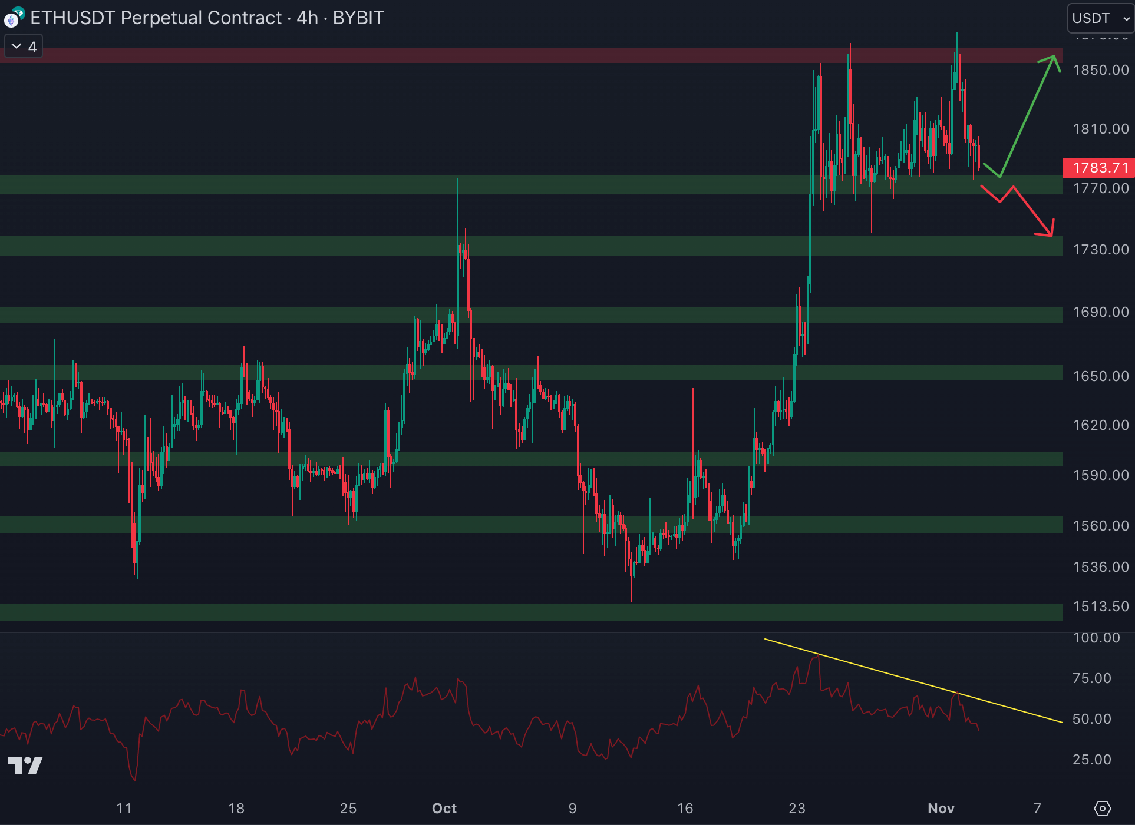Click the 4h interval in title
Viewport: 1135px width, 825px height.
[x=307, y=18]
